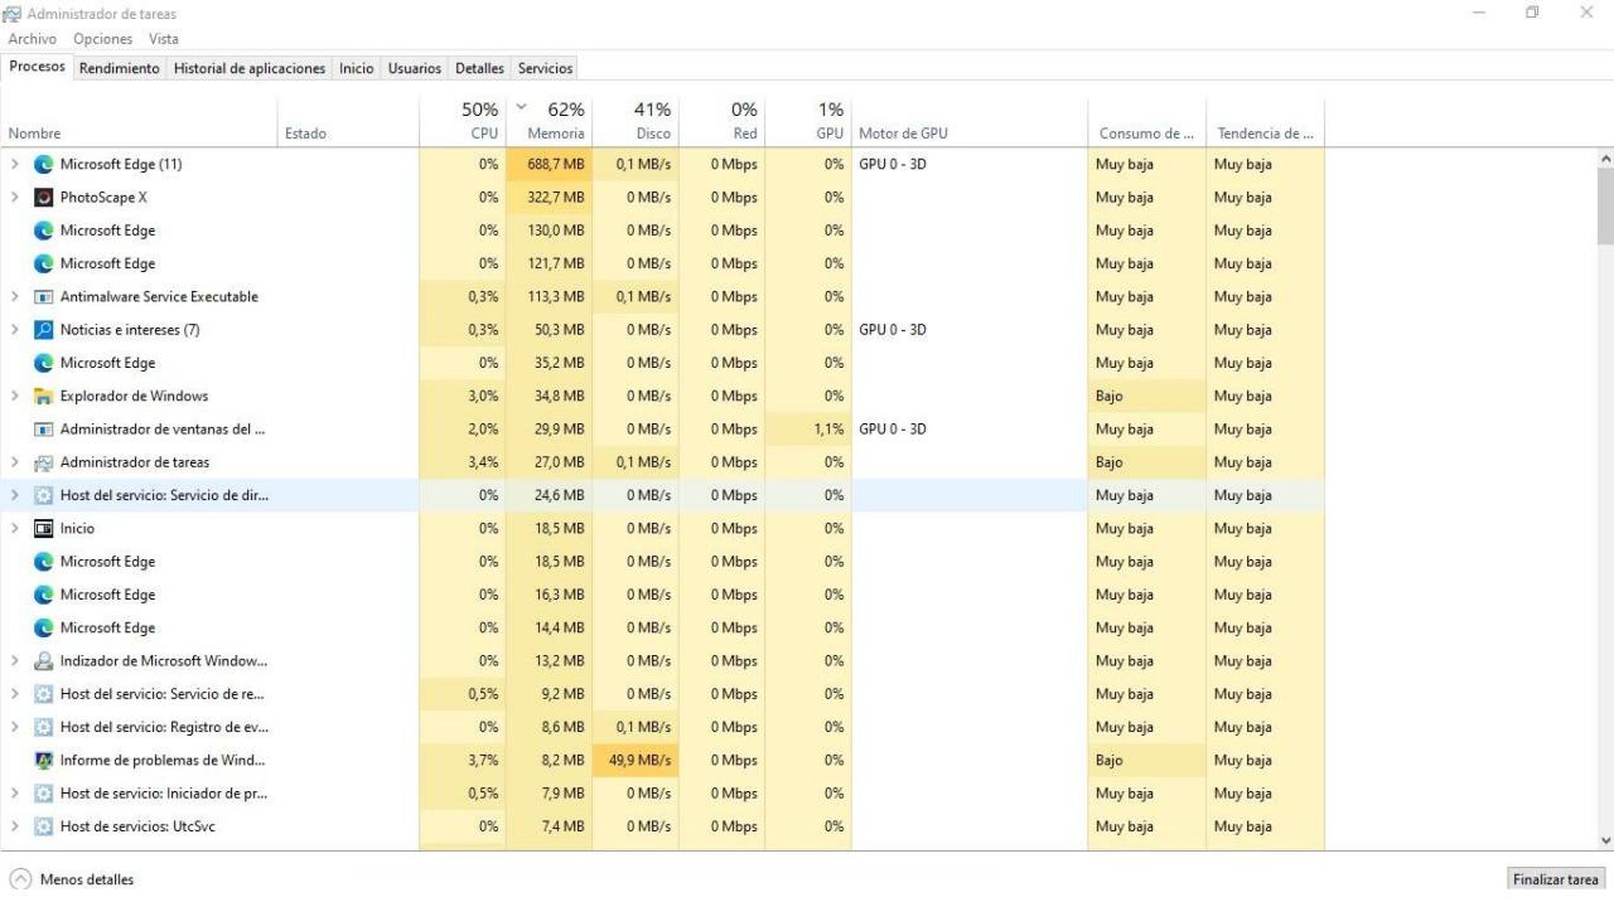The height and width of the screenshot is (907, 1614).
Task: Click the Edge icon in the 35,2 MB row
Action: pos(43,363)
